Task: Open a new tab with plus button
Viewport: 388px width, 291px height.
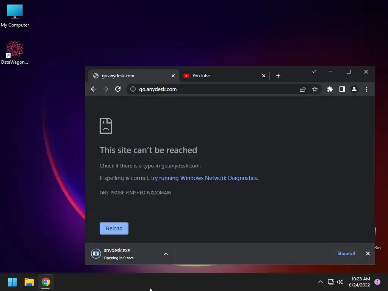Action: coord(278,76)
